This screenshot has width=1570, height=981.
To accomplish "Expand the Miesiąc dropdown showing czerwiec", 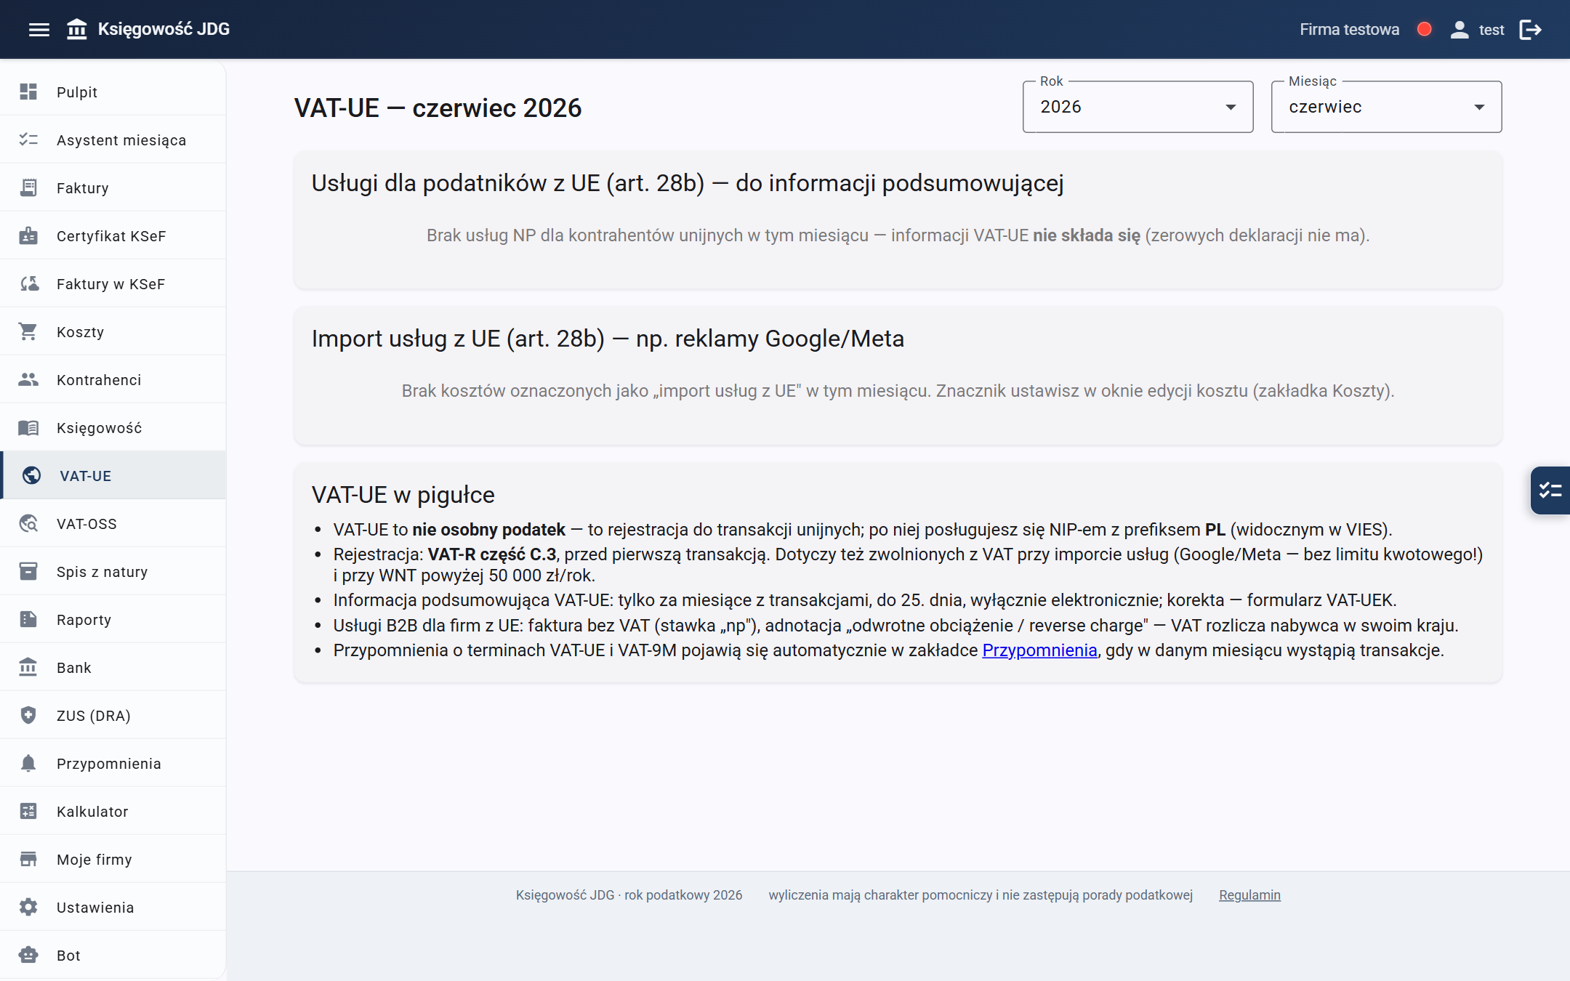I will [x=1386, y=107].
